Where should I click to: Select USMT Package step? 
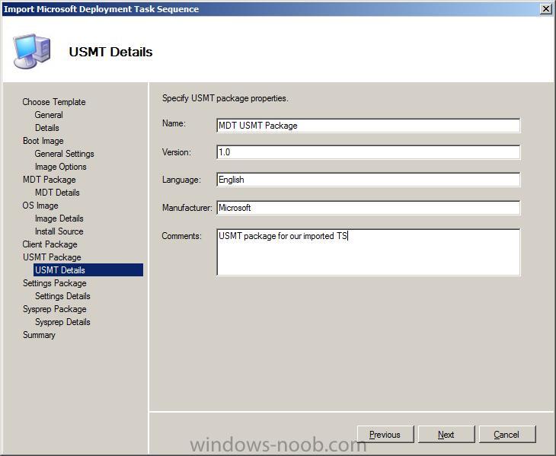pyautogui.click(x=52, y=257)
